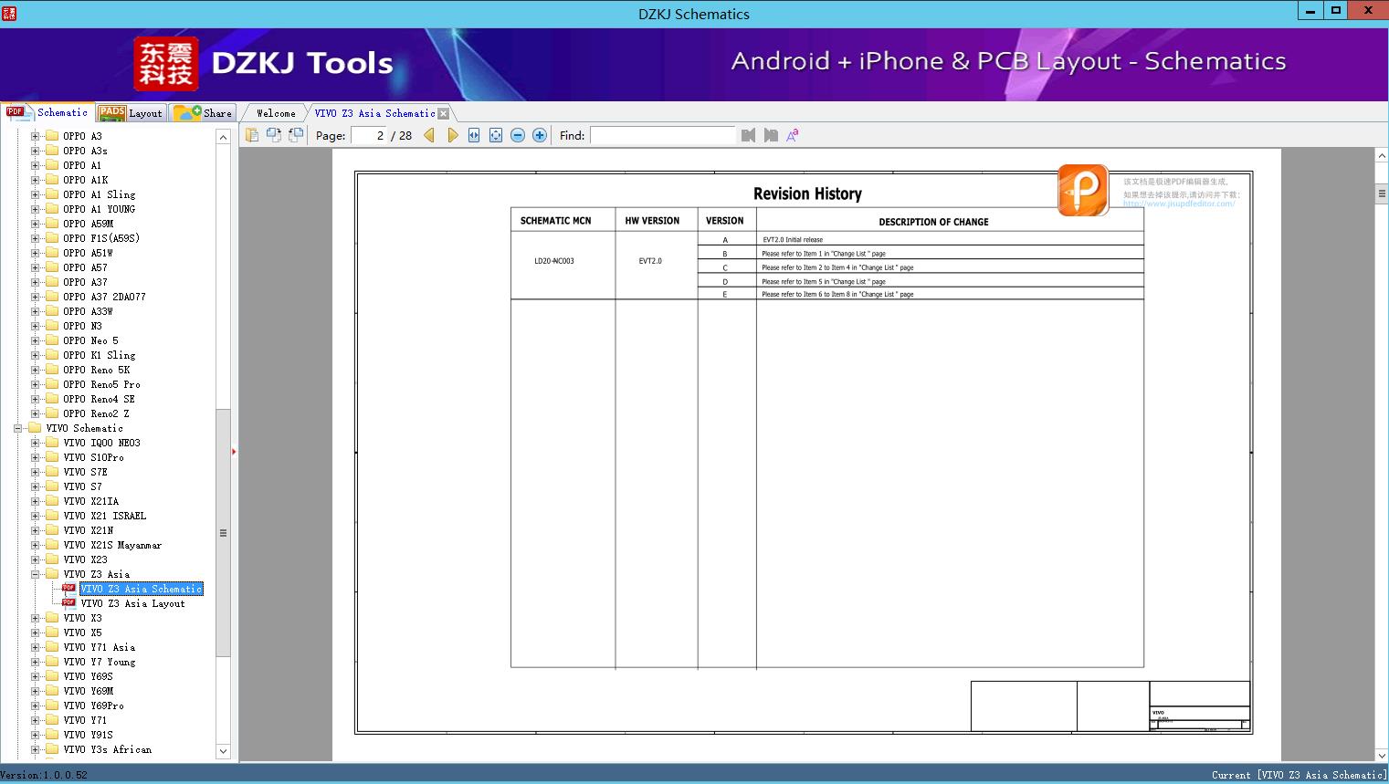Switch to the PADS Layout tab
Viewport: 1389px width, 784px height.
point(131,113)
